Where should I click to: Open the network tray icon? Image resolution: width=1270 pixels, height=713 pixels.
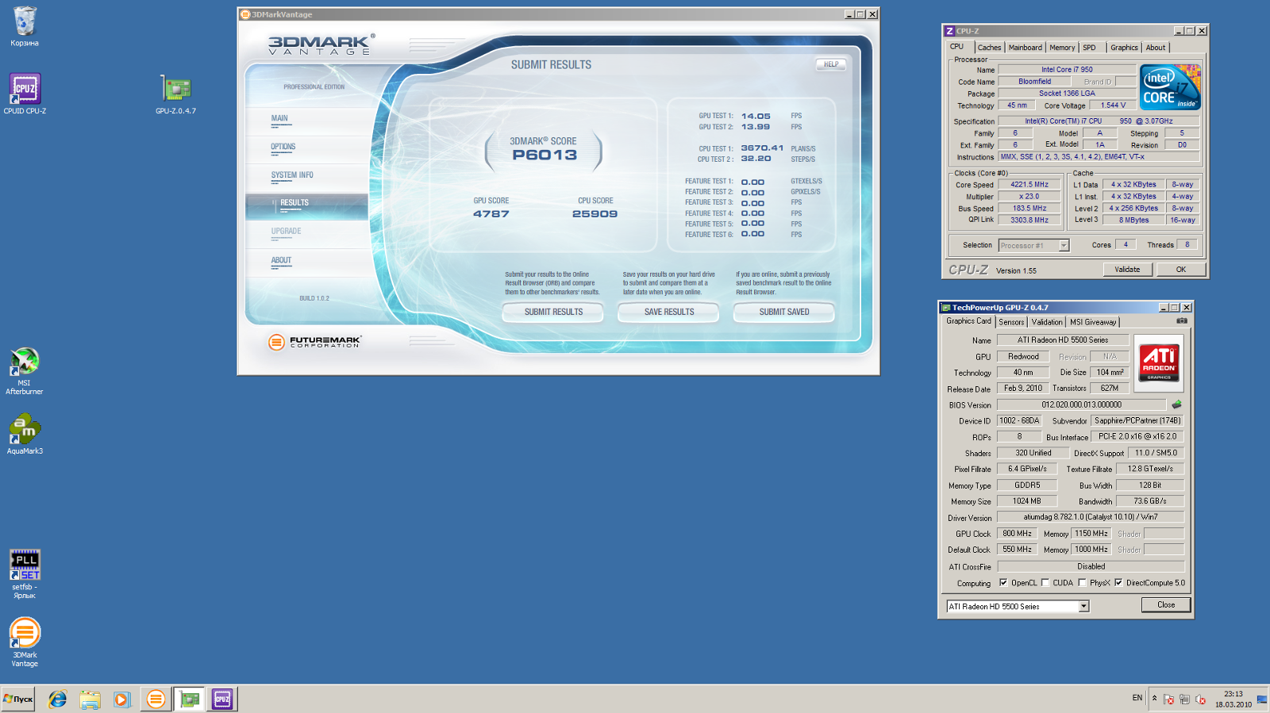pos(1184,699)
